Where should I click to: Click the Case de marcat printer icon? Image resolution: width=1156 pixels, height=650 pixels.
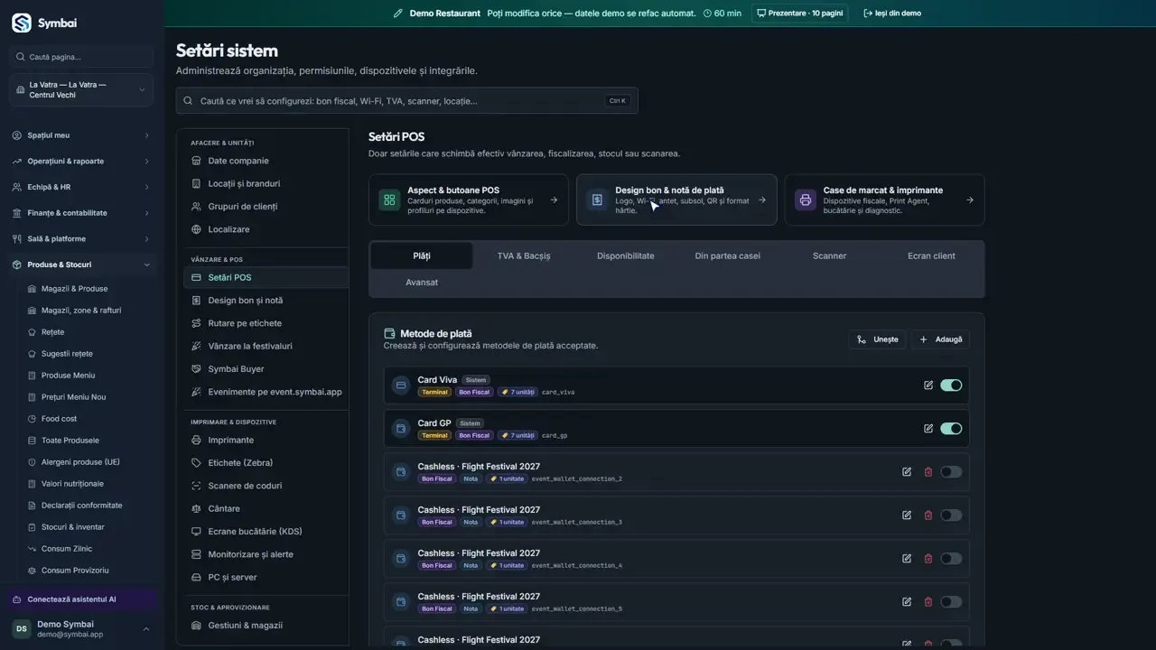tap(805, 200)
